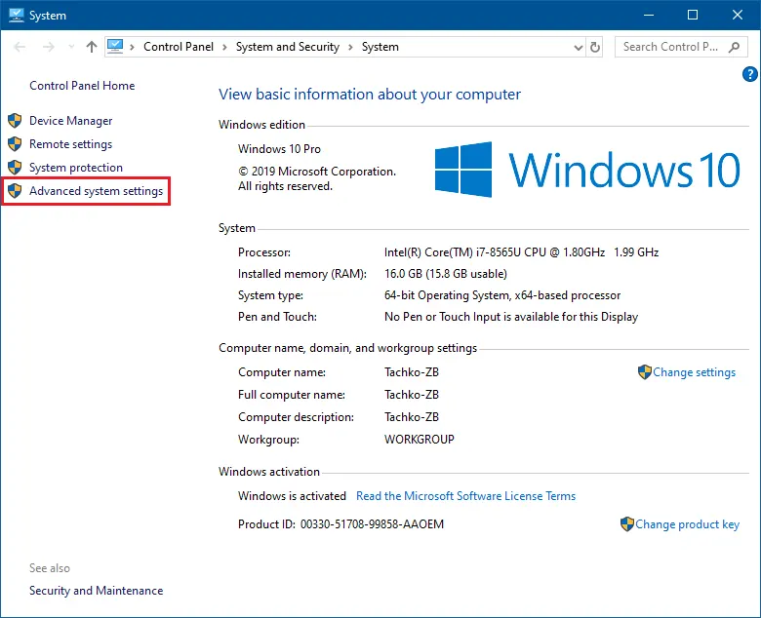Click Change settings link
This screenshot has height=618, width=761.
694,372
